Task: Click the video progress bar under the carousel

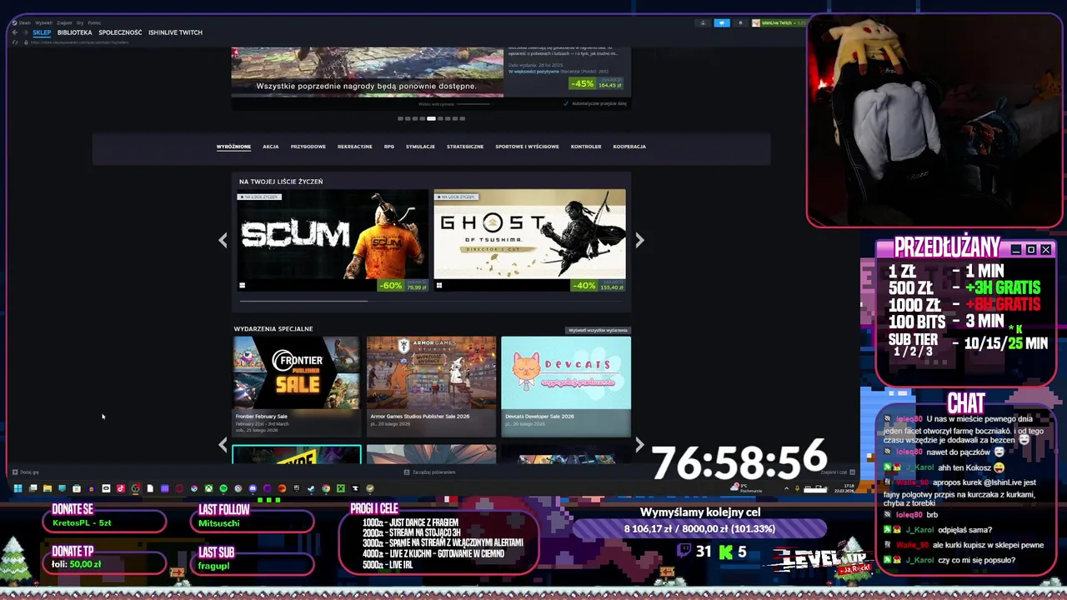Action: 473,104
